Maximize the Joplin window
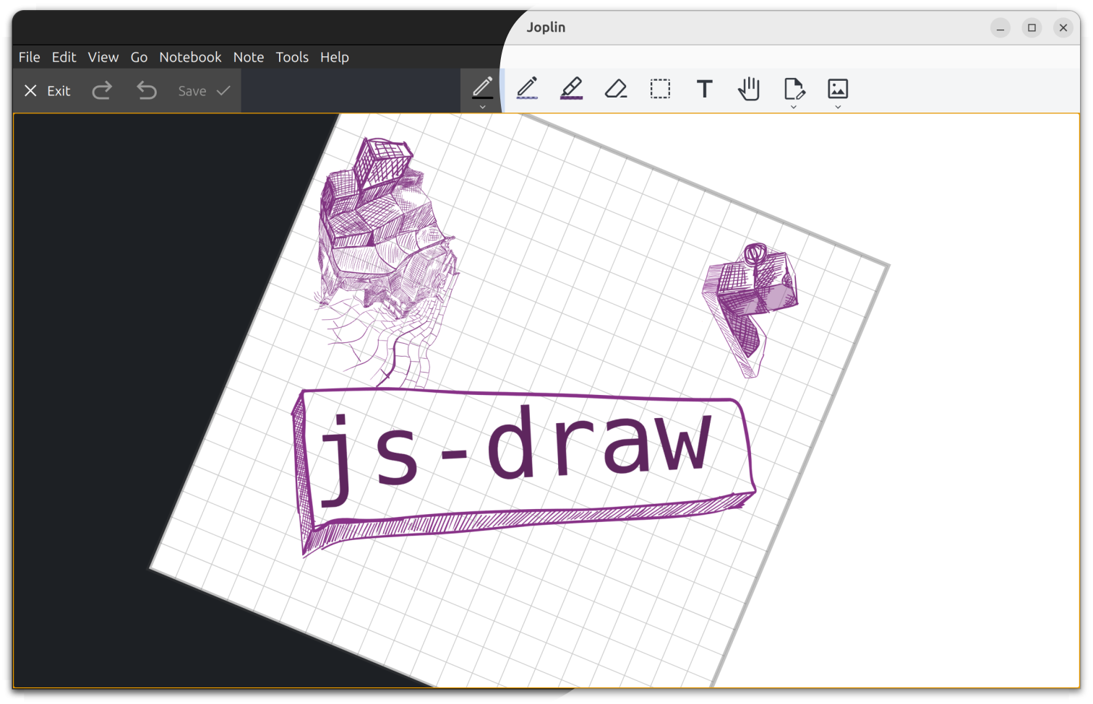The width and height of the screenshot is (1093, 704). point(1032,27)
